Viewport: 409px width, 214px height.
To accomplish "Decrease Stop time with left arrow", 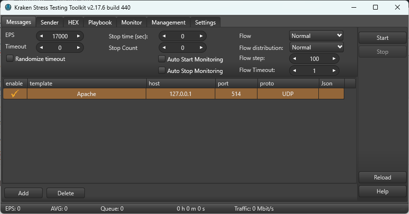I will pos(164,36).
